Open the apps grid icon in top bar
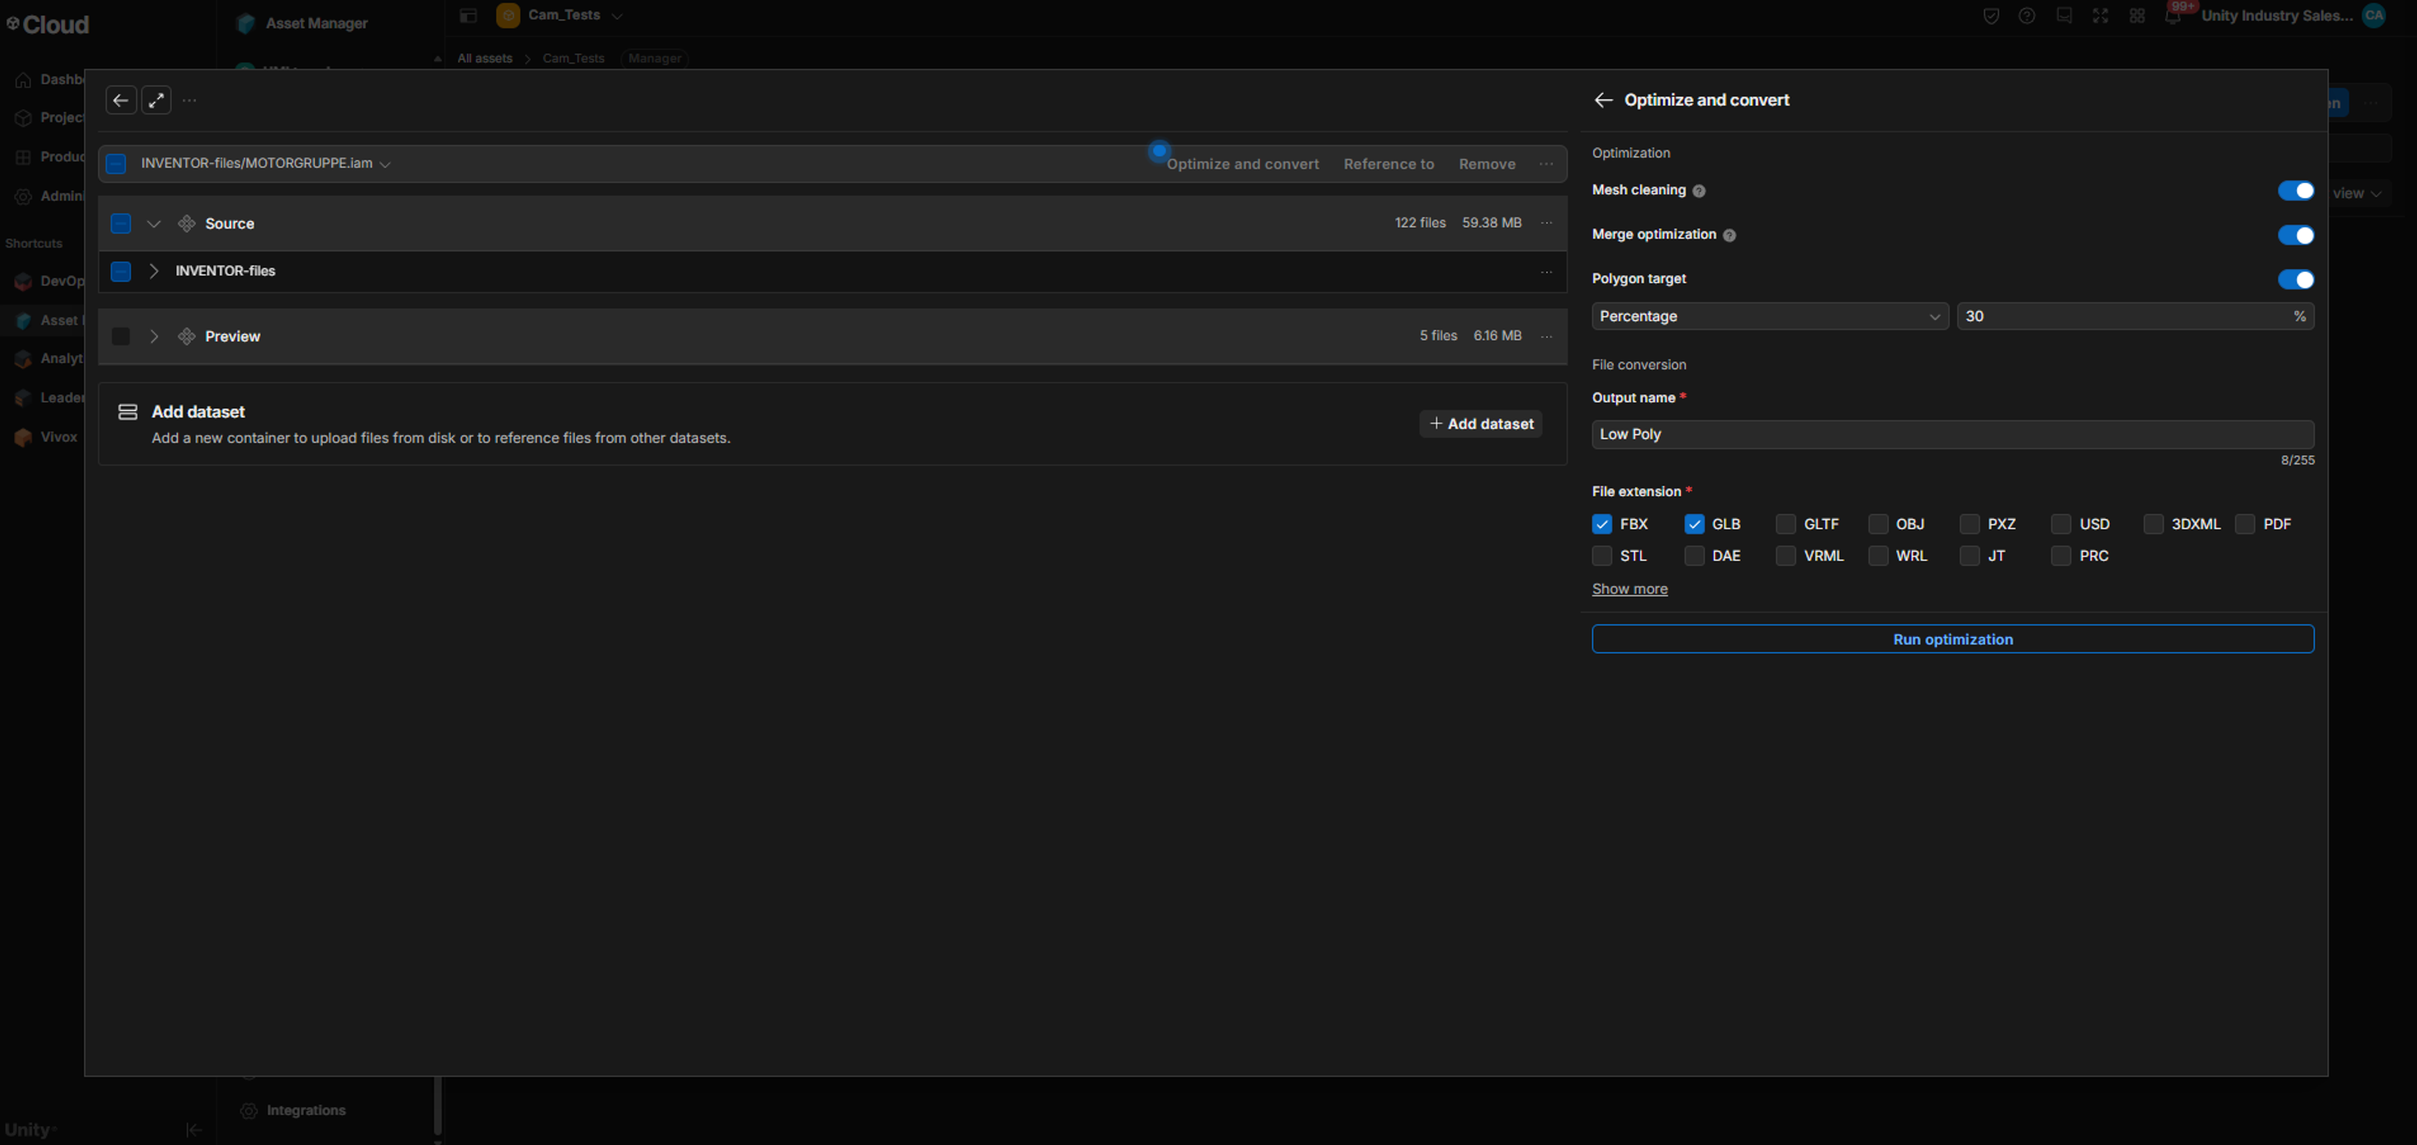2417x1145 pixels. [x=2137, y=16]
